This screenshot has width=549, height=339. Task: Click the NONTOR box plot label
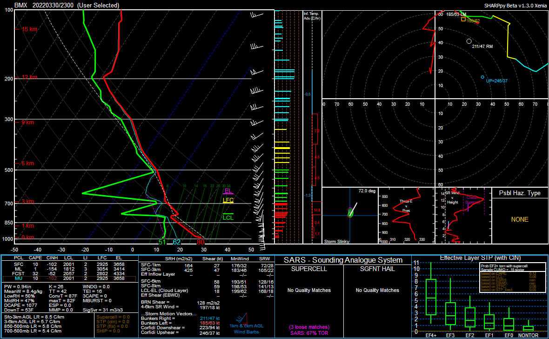pyautogui.click(x=528, y=335)
